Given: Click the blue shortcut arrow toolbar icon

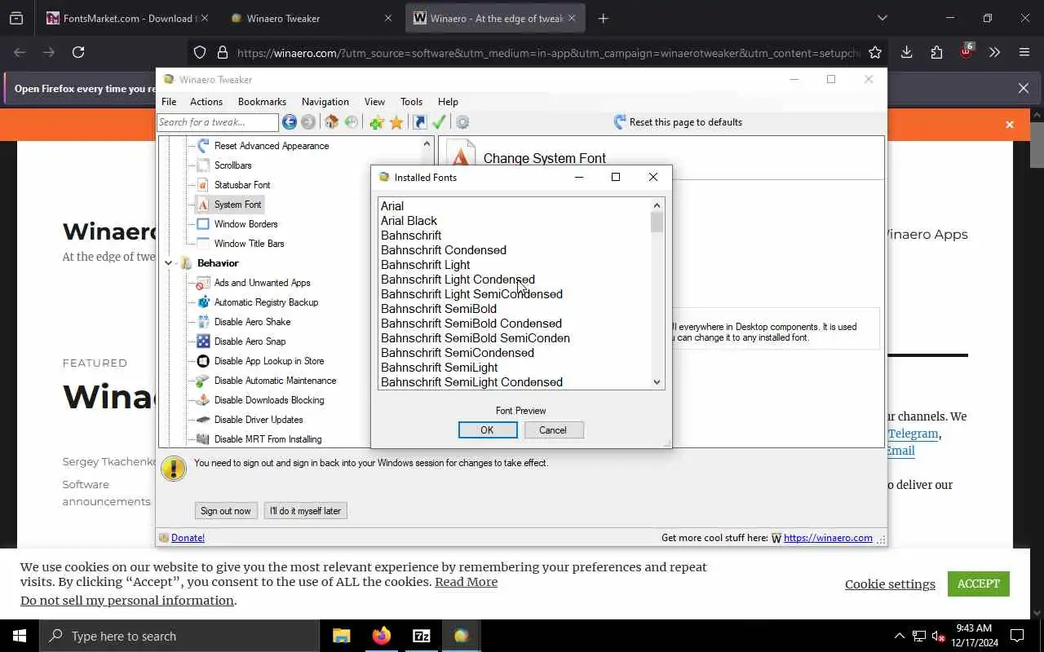Looking at the screenshot, I should (419, 122).
